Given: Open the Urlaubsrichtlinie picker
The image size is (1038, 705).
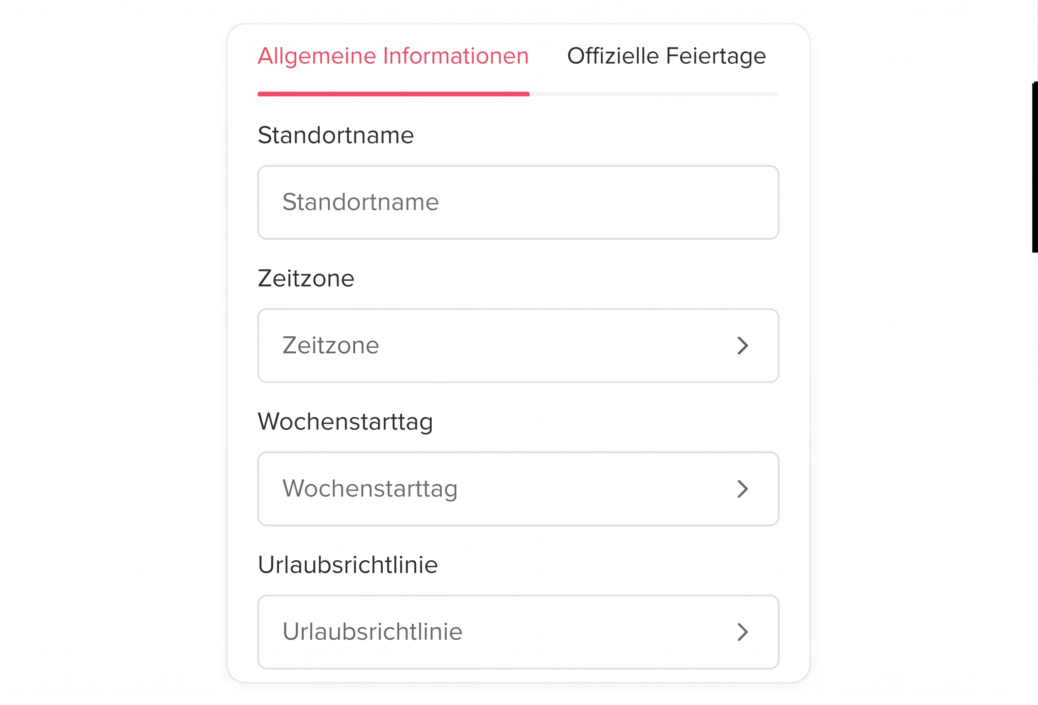Looking at the screenshot, I should [x=518, y=632].
